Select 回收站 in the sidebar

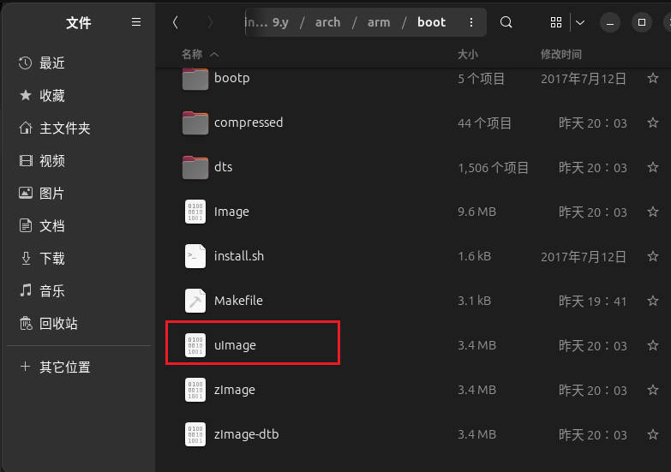coord(58,323)
